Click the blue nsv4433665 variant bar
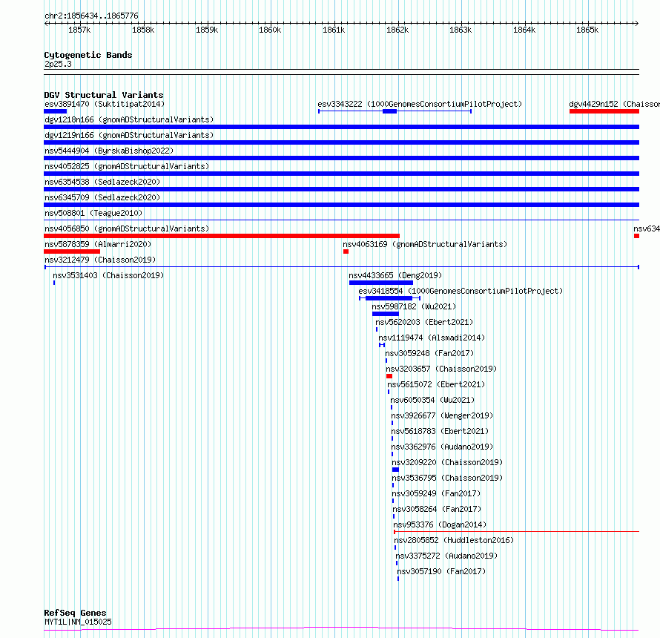 point(381,283)
